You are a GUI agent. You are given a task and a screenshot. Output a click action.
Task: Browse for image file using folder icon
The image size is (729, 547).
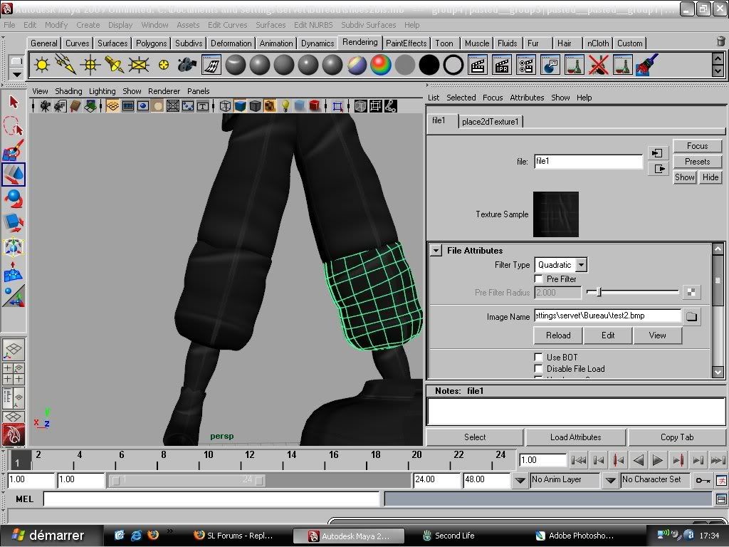pyautogui.click(x=691, y=316)
